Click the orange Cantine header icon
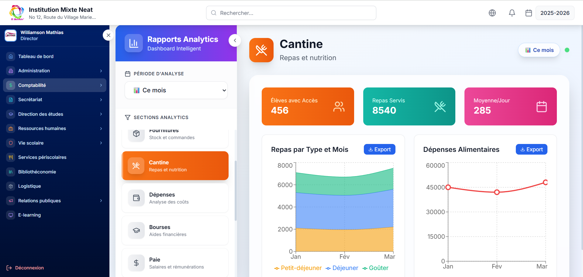This screenshot has width=583, height=277. [x=261, y=50]
